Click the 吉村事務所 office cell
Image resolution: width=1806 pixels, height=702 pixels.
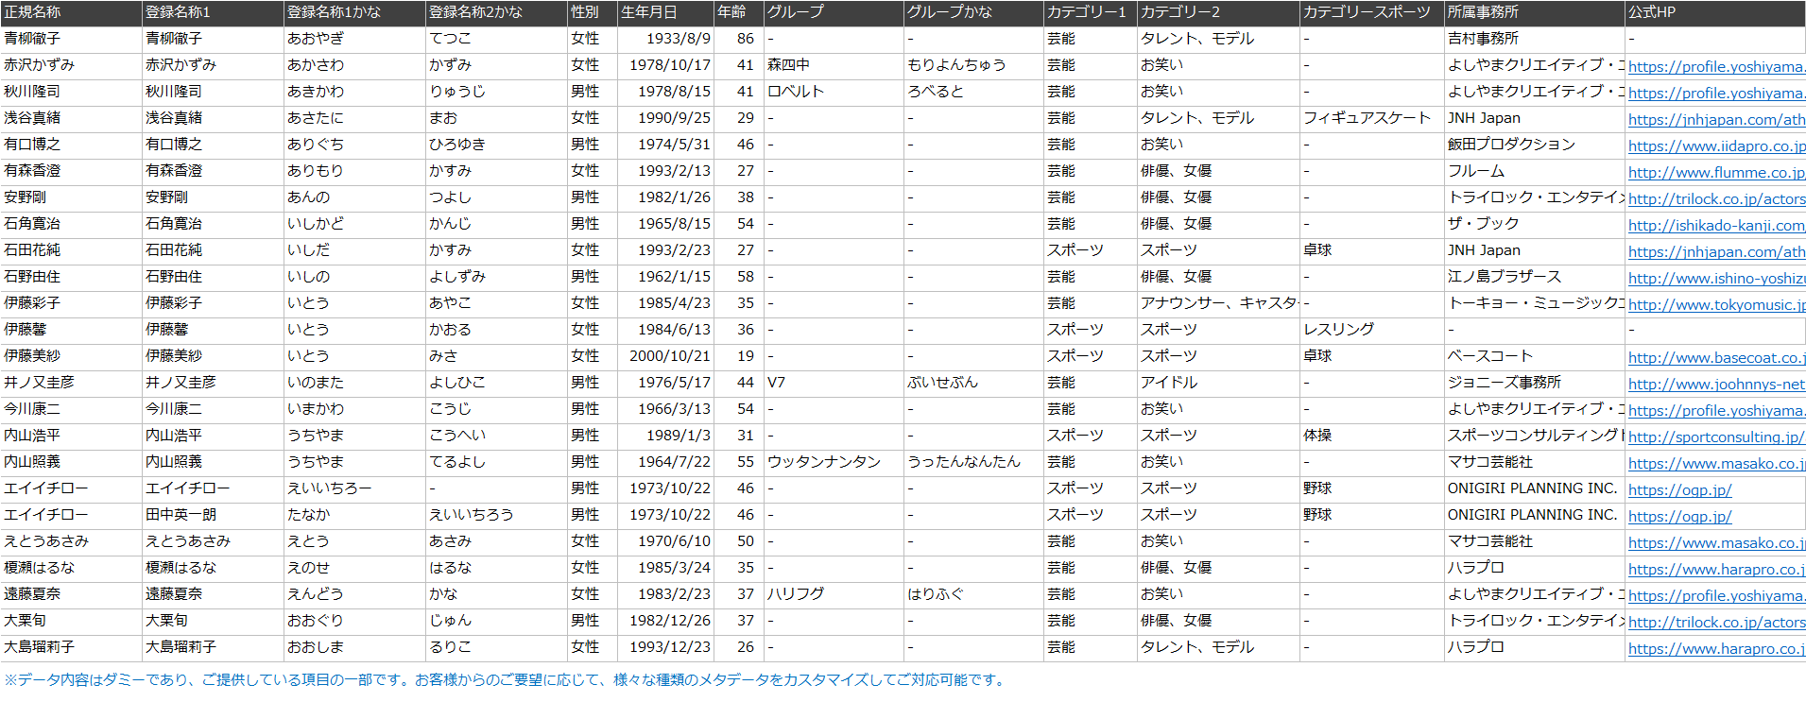coord(1483,39)
